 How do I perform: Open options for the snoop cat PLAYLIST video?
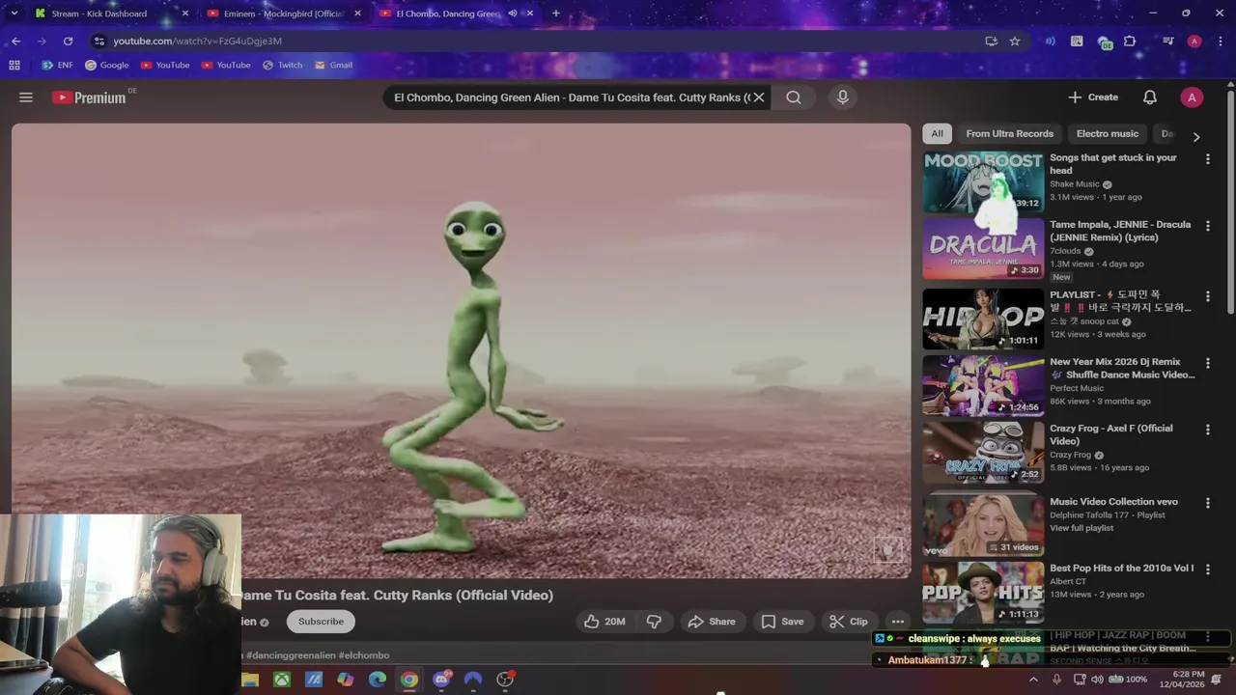(1207, 296)
